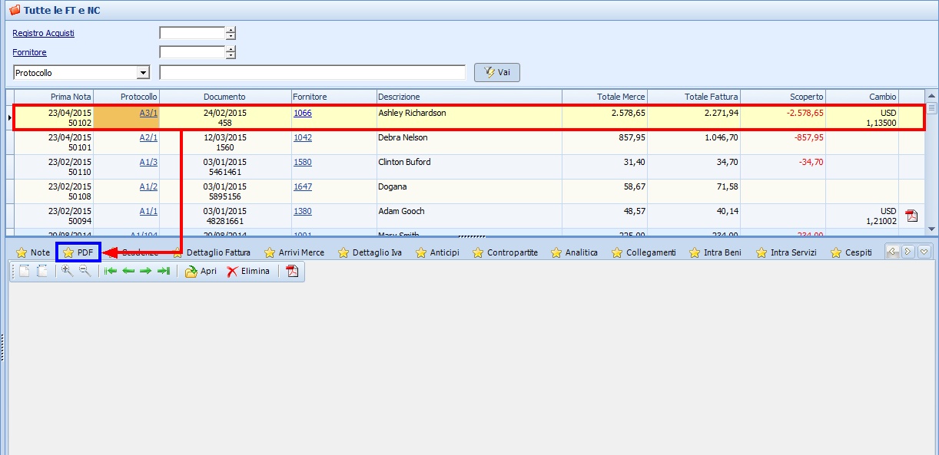Click in the search text field
Image resolution: width=939 pixels, height=455 pixels.
[312, 73]
